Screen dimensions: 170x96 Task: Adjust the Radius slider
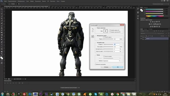[108, 39]
